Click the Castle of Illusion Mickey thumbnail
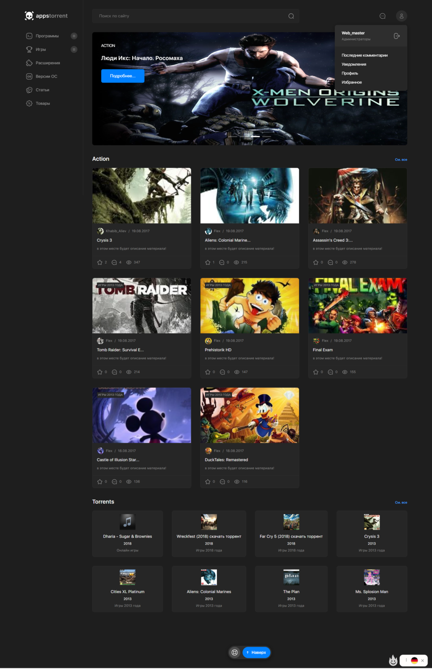The height and width of the screenshot is (669, 432). point(142,415)
